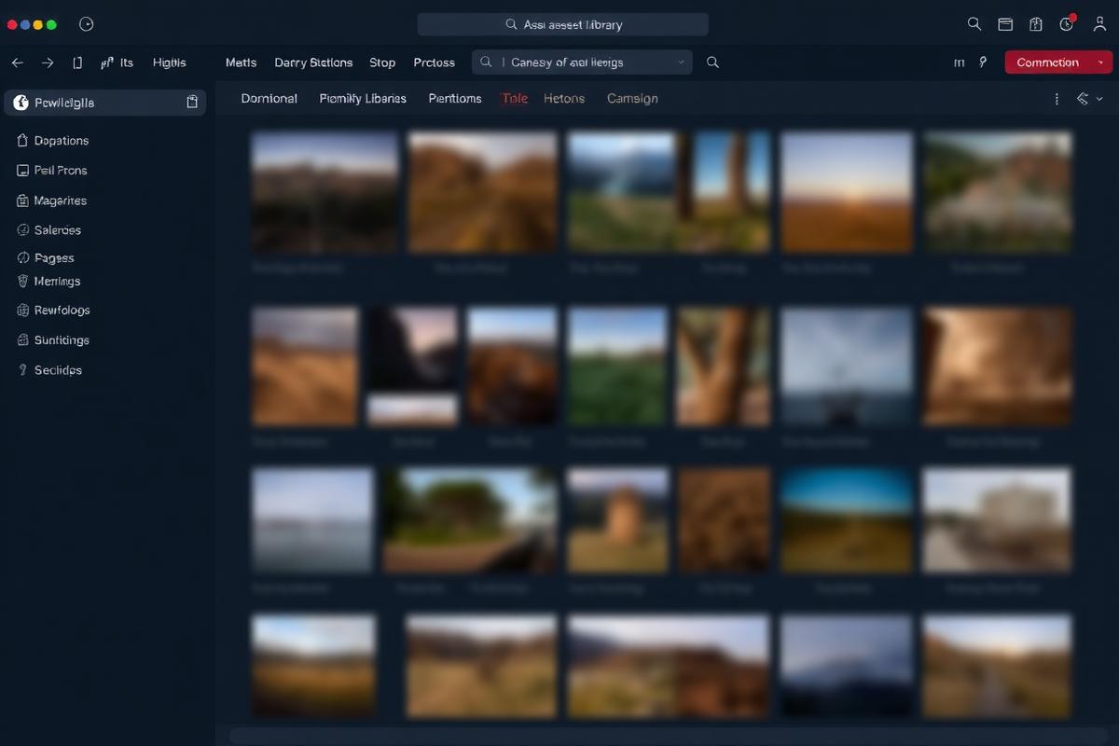
Task: Switch to the Pientiorns tab
Action: [x=455, y=99]
